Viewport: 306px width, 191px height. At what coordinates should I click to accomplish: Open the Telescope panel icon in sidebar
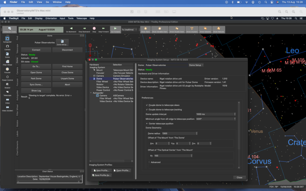click(x=7, y=93)
